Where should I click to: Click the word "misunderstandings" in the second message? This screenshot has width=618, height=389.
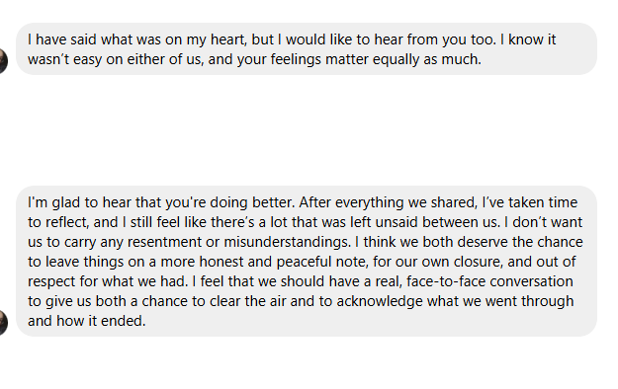(x=287, y=242)
